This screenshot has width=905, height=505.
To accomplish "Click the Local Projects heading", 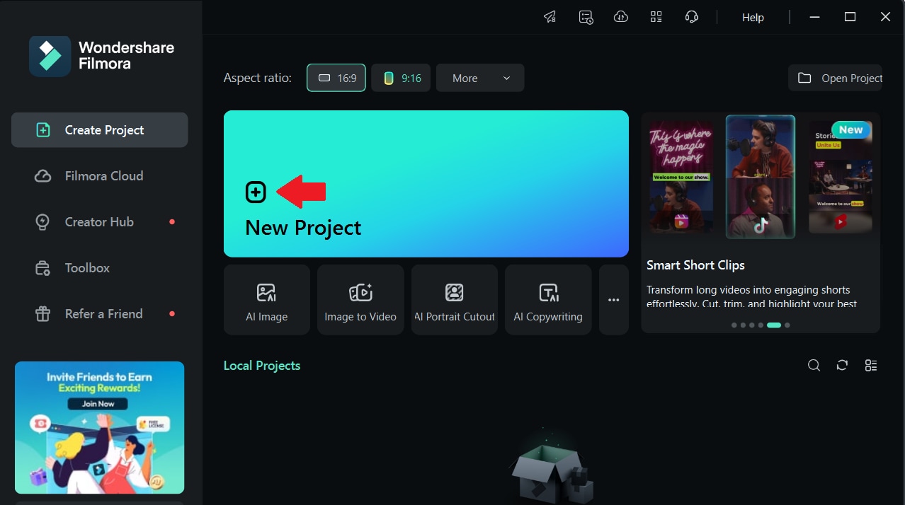I will click(x=262, y=366).
